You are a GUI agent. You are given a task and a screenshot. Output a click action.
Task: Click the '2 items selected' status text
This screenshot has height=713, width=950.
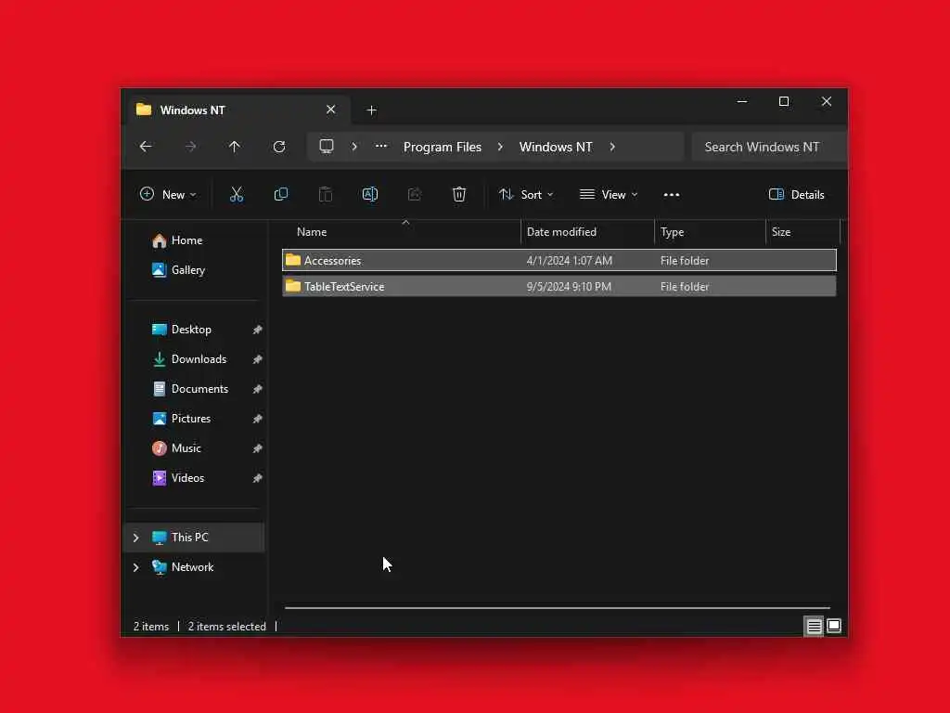[226, 627]
